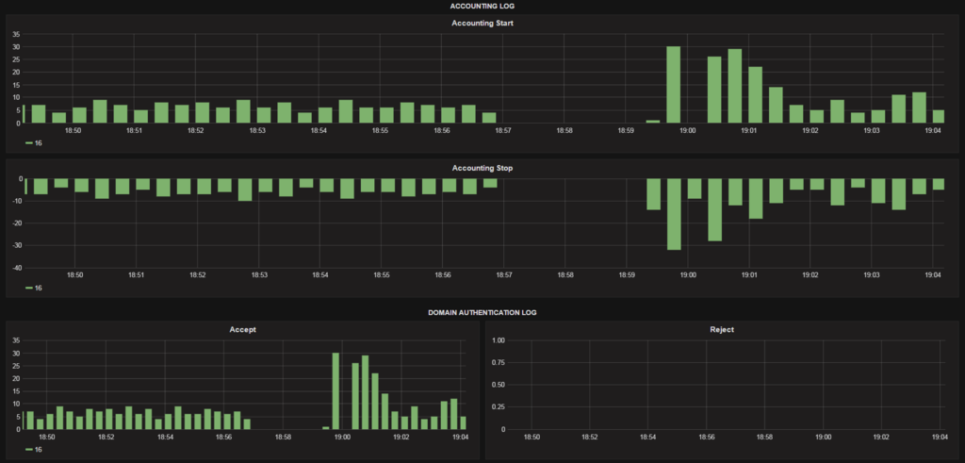Image resolution: width=965 pixels, height=463 pixels.
Task: Click the green legend swatch in Accounting Stop
Action: pyautogui.click(x=29, y=289)
